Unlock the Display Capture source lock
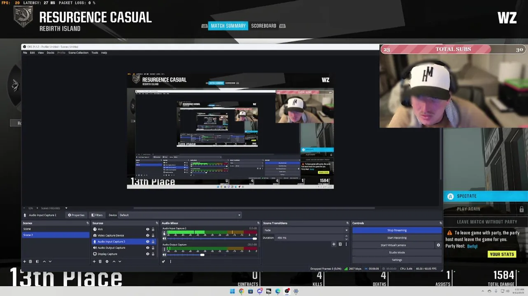Screen dimensions: 528x296 (153, 254)
